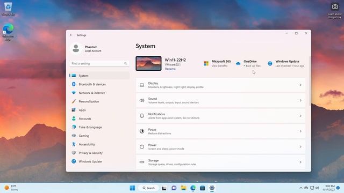Click Windows Update Last checked text

pyautogui.click(x=290, y=65)
